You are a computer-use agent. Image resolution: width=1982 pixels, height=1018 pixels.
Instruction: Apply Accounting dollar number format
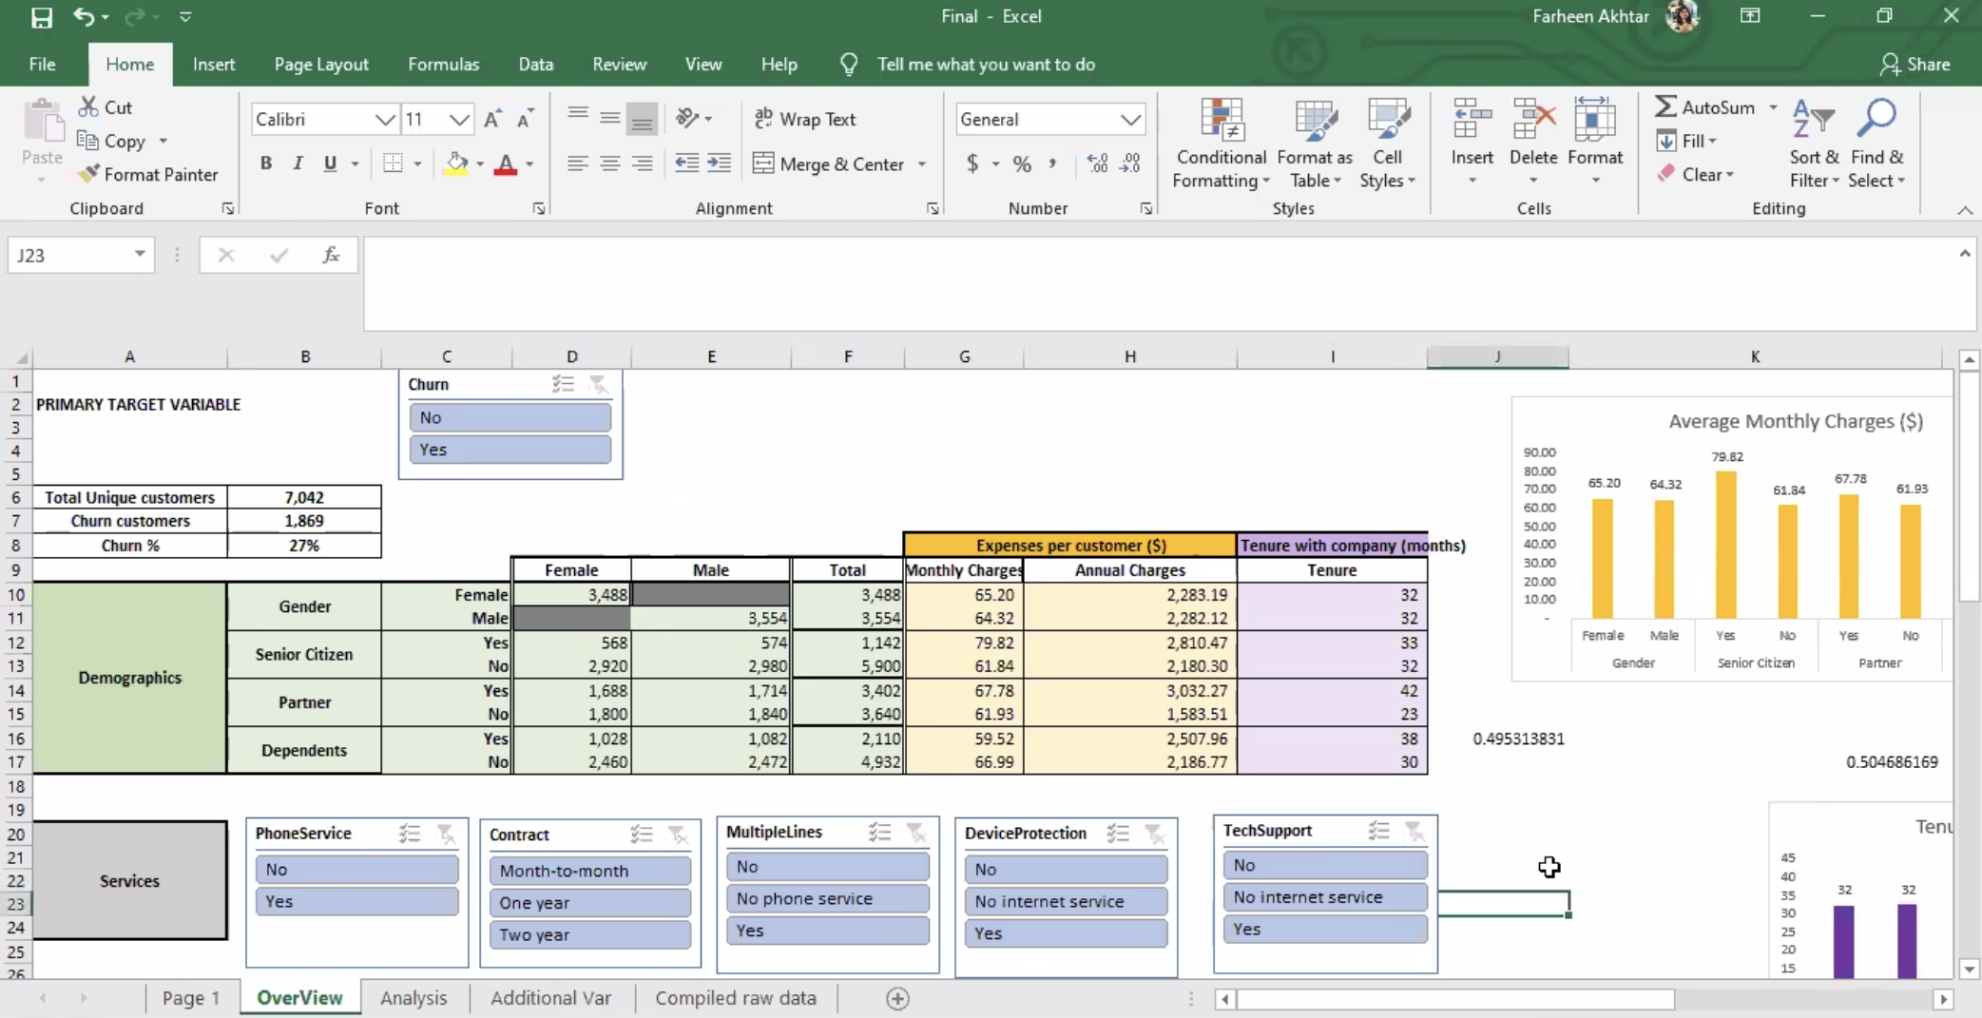click(972, 163)
